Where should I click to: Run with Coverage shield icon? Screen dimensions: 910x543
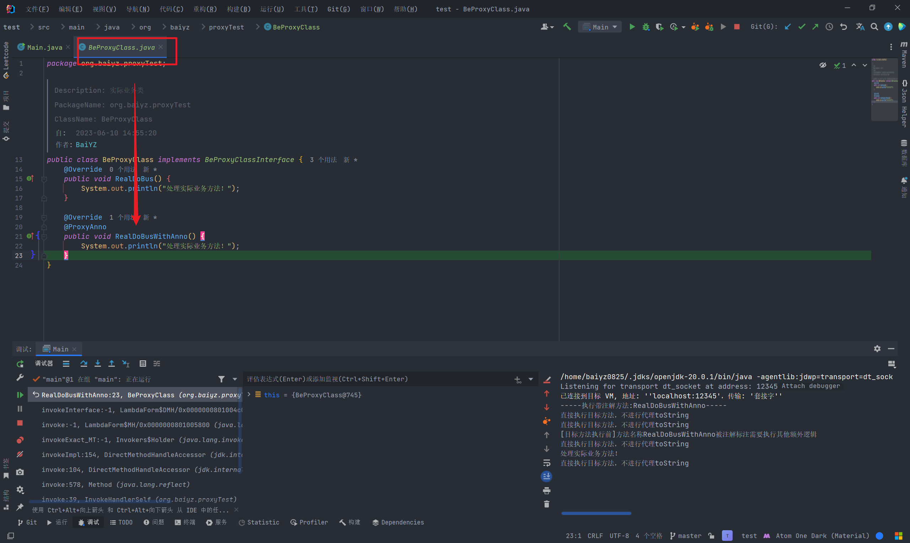[x=659, y=27]
